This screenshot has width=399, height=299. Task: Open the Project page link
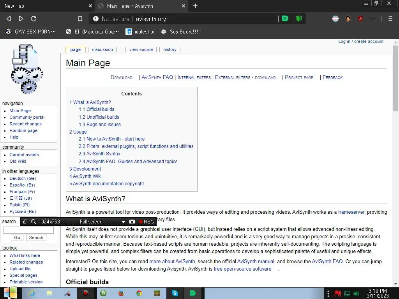tap(299, 77)
